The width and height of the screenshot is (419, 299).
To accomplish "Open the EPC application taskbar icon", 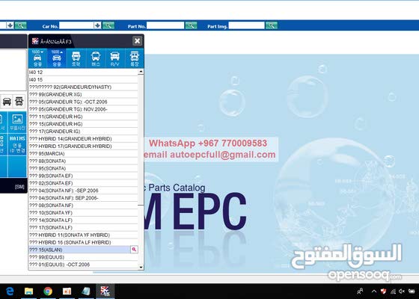I will coord(105,291).
